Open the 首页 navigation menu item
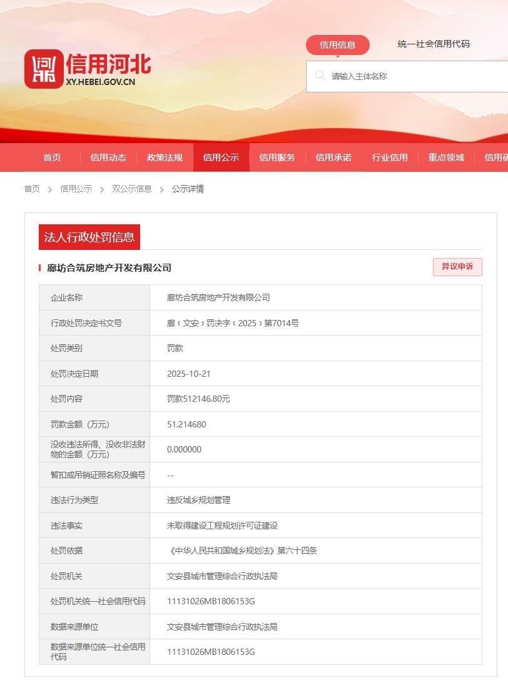 tap(51, 157)
